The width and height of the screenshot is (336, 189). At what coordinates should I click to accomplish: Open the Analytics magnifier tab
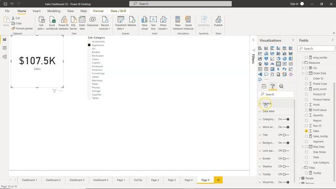coord(281,86)
